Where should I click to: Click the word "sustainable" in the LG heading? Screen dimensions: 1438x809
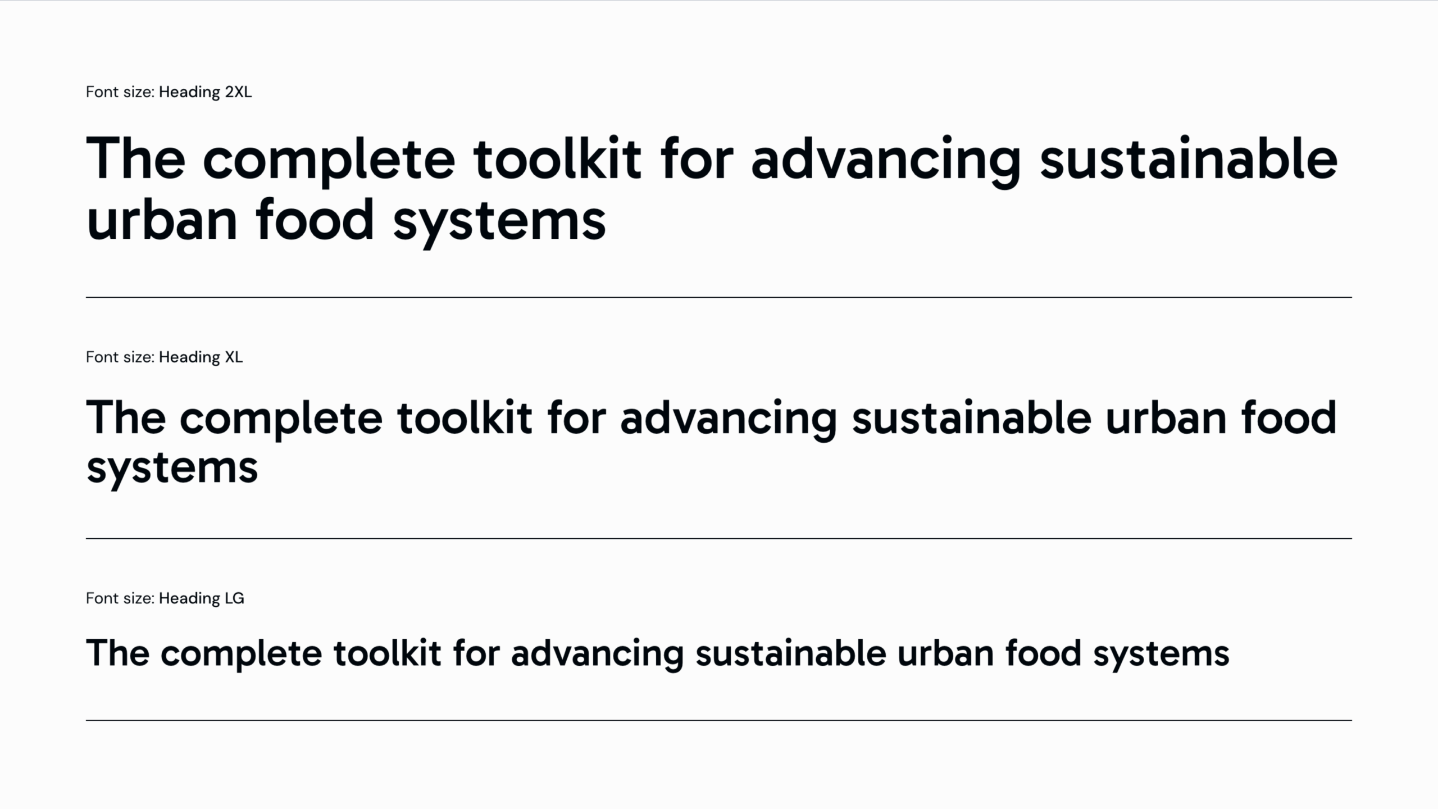tap(791, 653)
